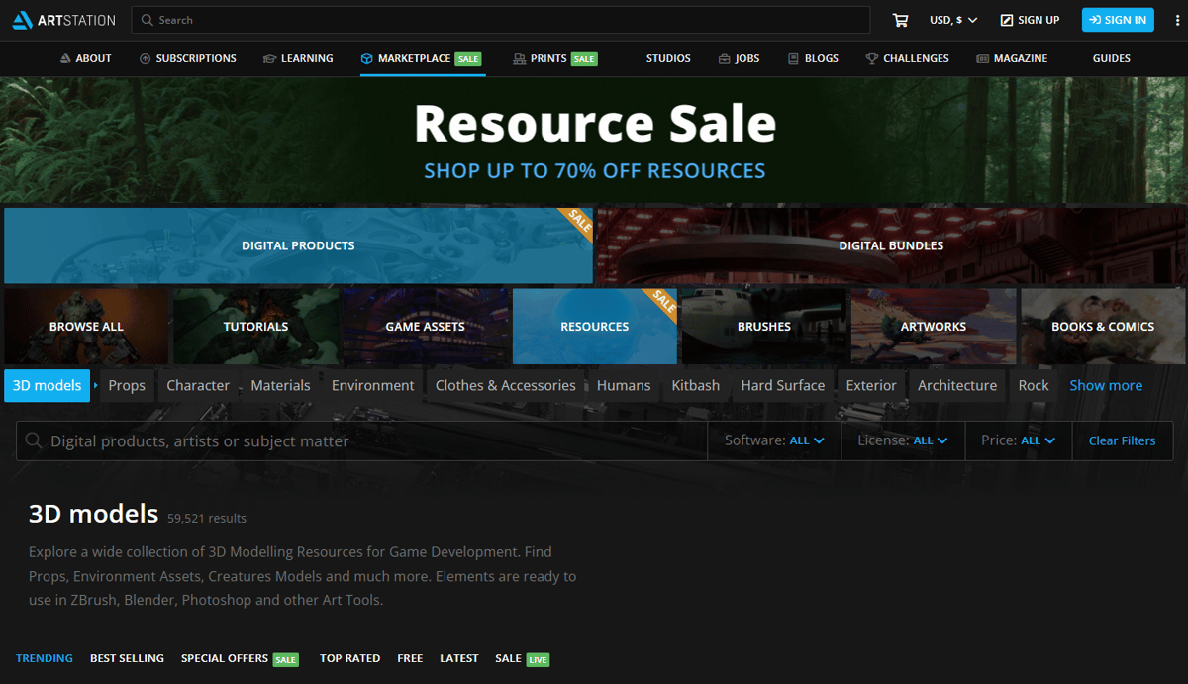This screenshot has width=1188, height=684.
Task: Expand the Price filter dropdown
Action: coord(1019,440)
